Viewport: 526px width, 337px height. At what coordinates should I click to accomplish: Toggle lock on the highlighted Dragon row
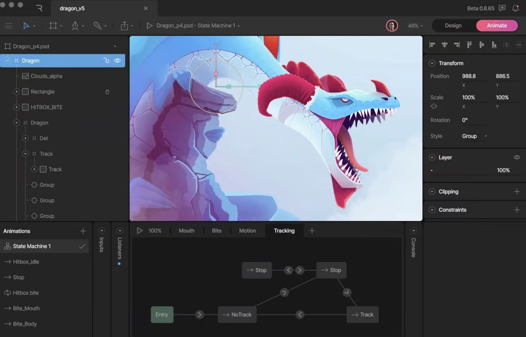[106, 61]
